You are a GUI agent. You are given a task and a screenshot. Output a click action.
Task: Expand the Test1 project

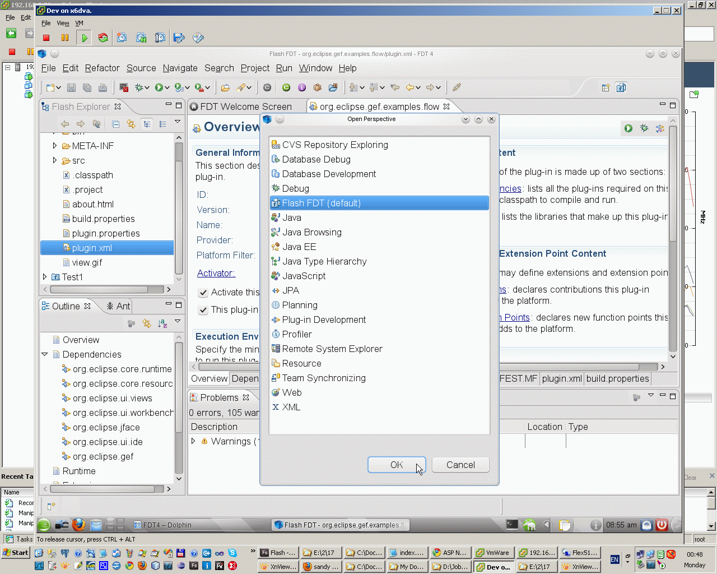pyautogui.click(x=45, y=277)
